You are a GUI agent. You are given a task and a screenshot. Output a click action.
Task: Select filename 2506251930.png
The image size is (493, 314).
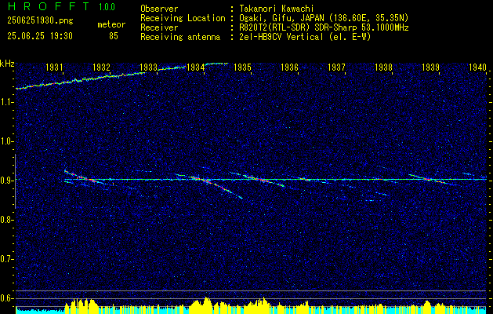40,21
